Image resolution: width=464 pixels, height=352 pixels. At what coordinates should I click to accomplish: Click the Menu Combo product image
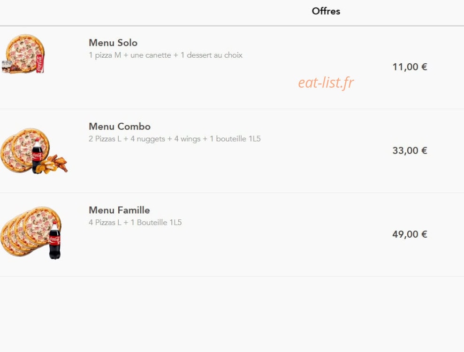34,151
